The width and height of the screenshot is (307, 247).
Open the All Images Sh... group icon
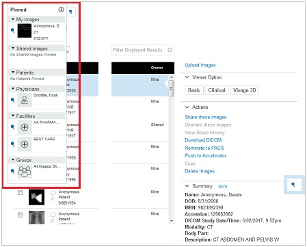coord(25,171)
